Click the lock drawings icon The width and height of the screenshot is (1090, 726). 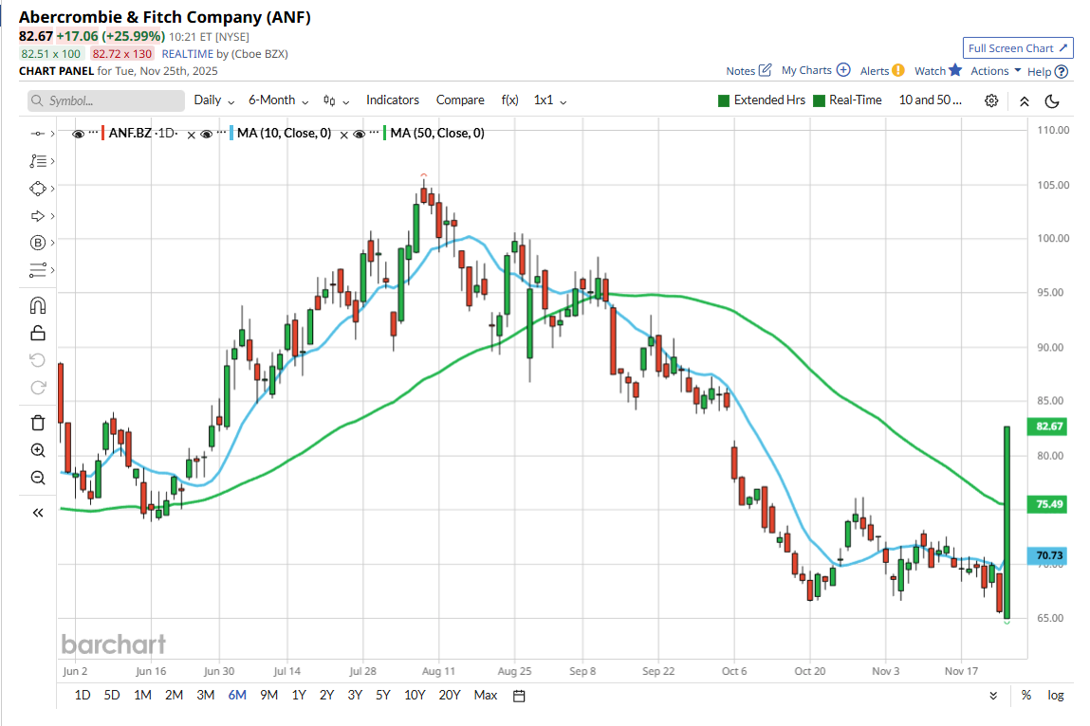coord(38,333)
